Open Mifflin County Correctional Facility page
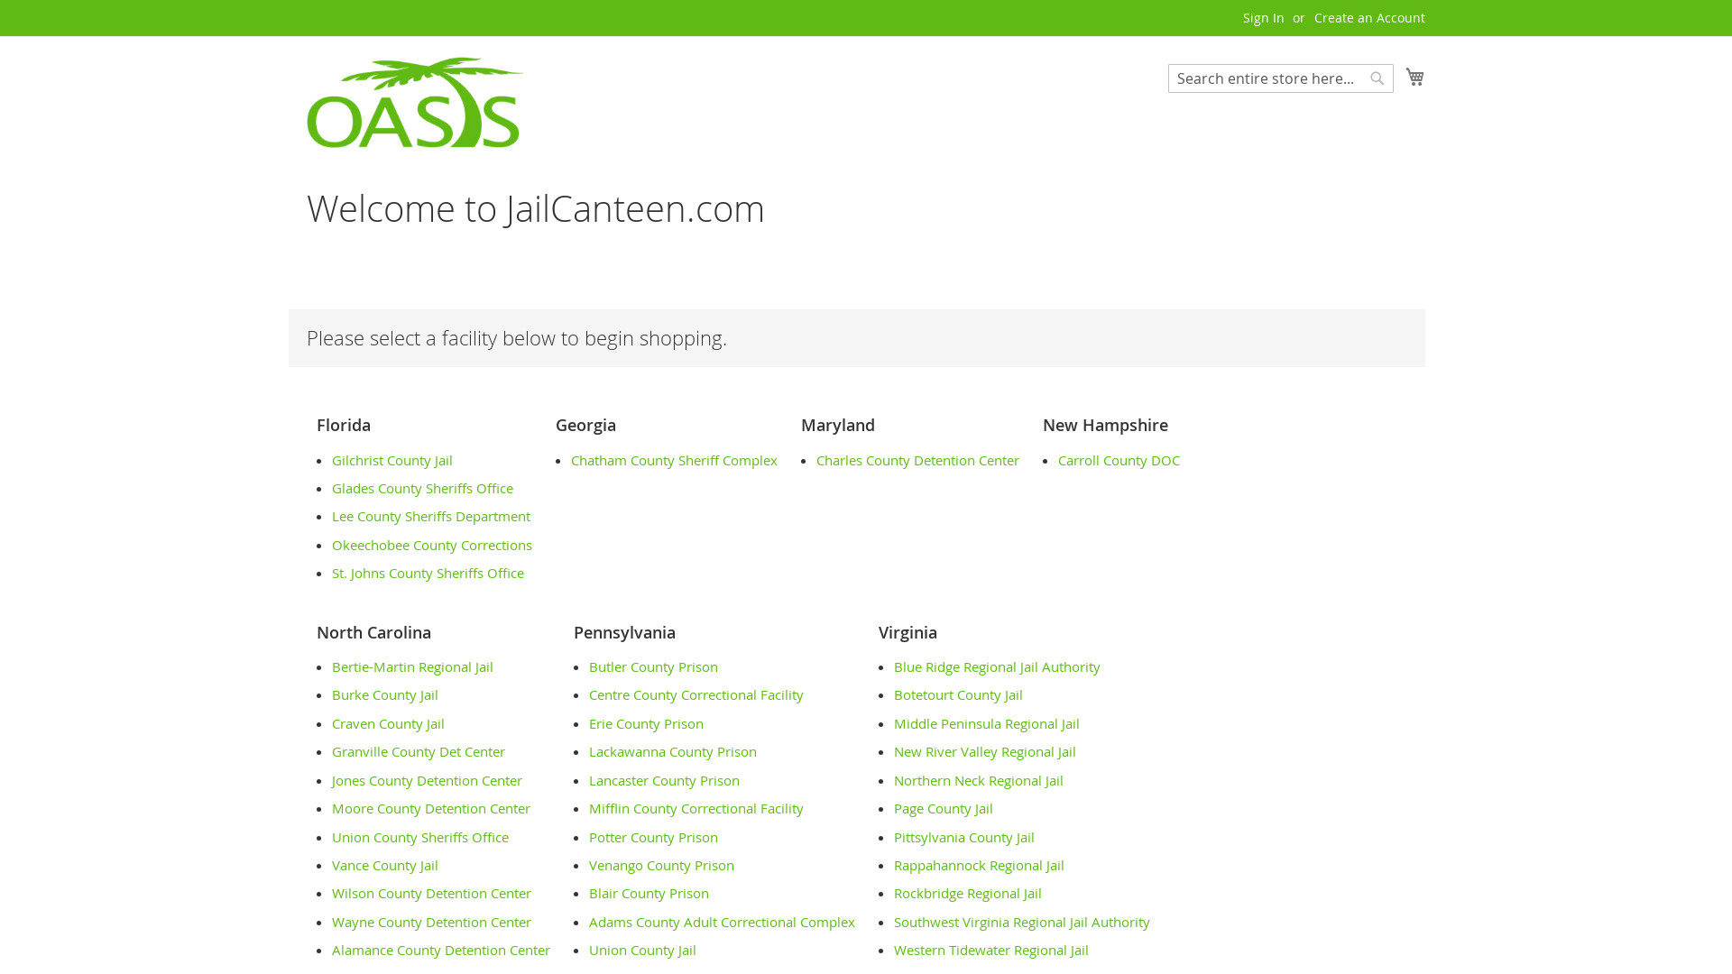The width and height of the screenshot is (1732, 974). pos(696,809)
